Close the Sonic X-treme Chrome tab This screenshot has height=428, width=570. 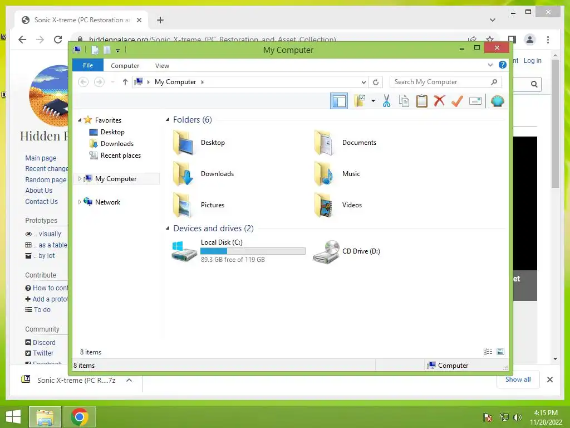139,20
